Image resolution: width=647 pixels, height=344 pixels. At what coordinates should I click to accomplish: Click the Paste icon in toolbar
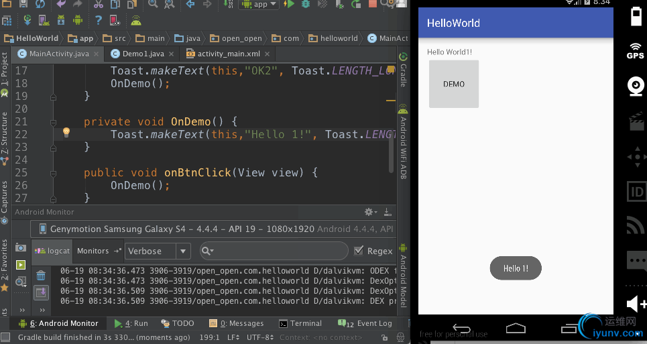click(131, 4)
